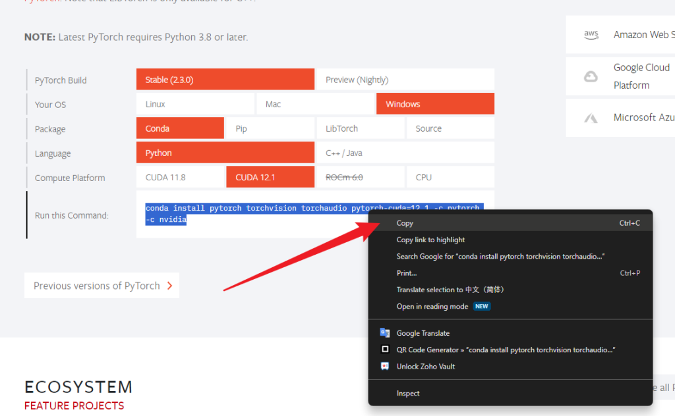Click the Google Cloud Platform cloud icon

point(591,76)
